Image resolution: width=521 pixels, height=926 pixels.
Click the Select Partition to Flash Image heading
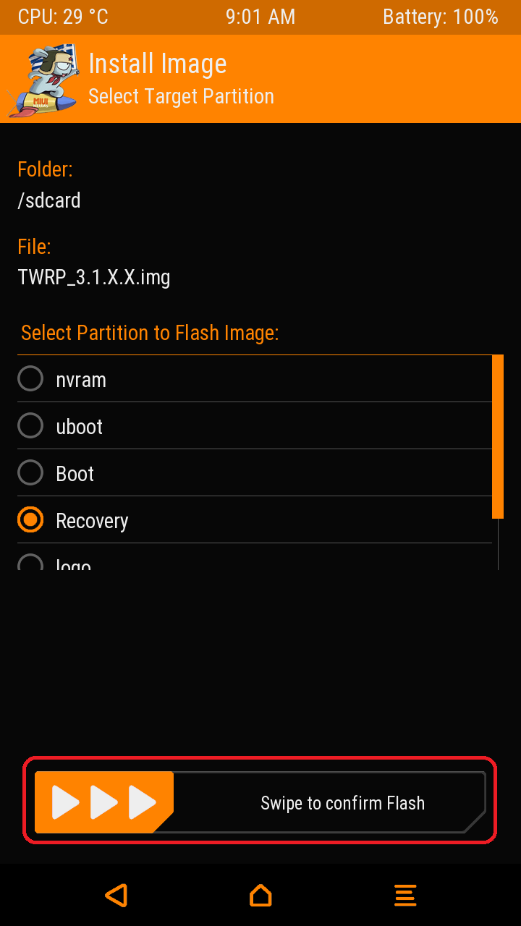[x=150, y=333]
